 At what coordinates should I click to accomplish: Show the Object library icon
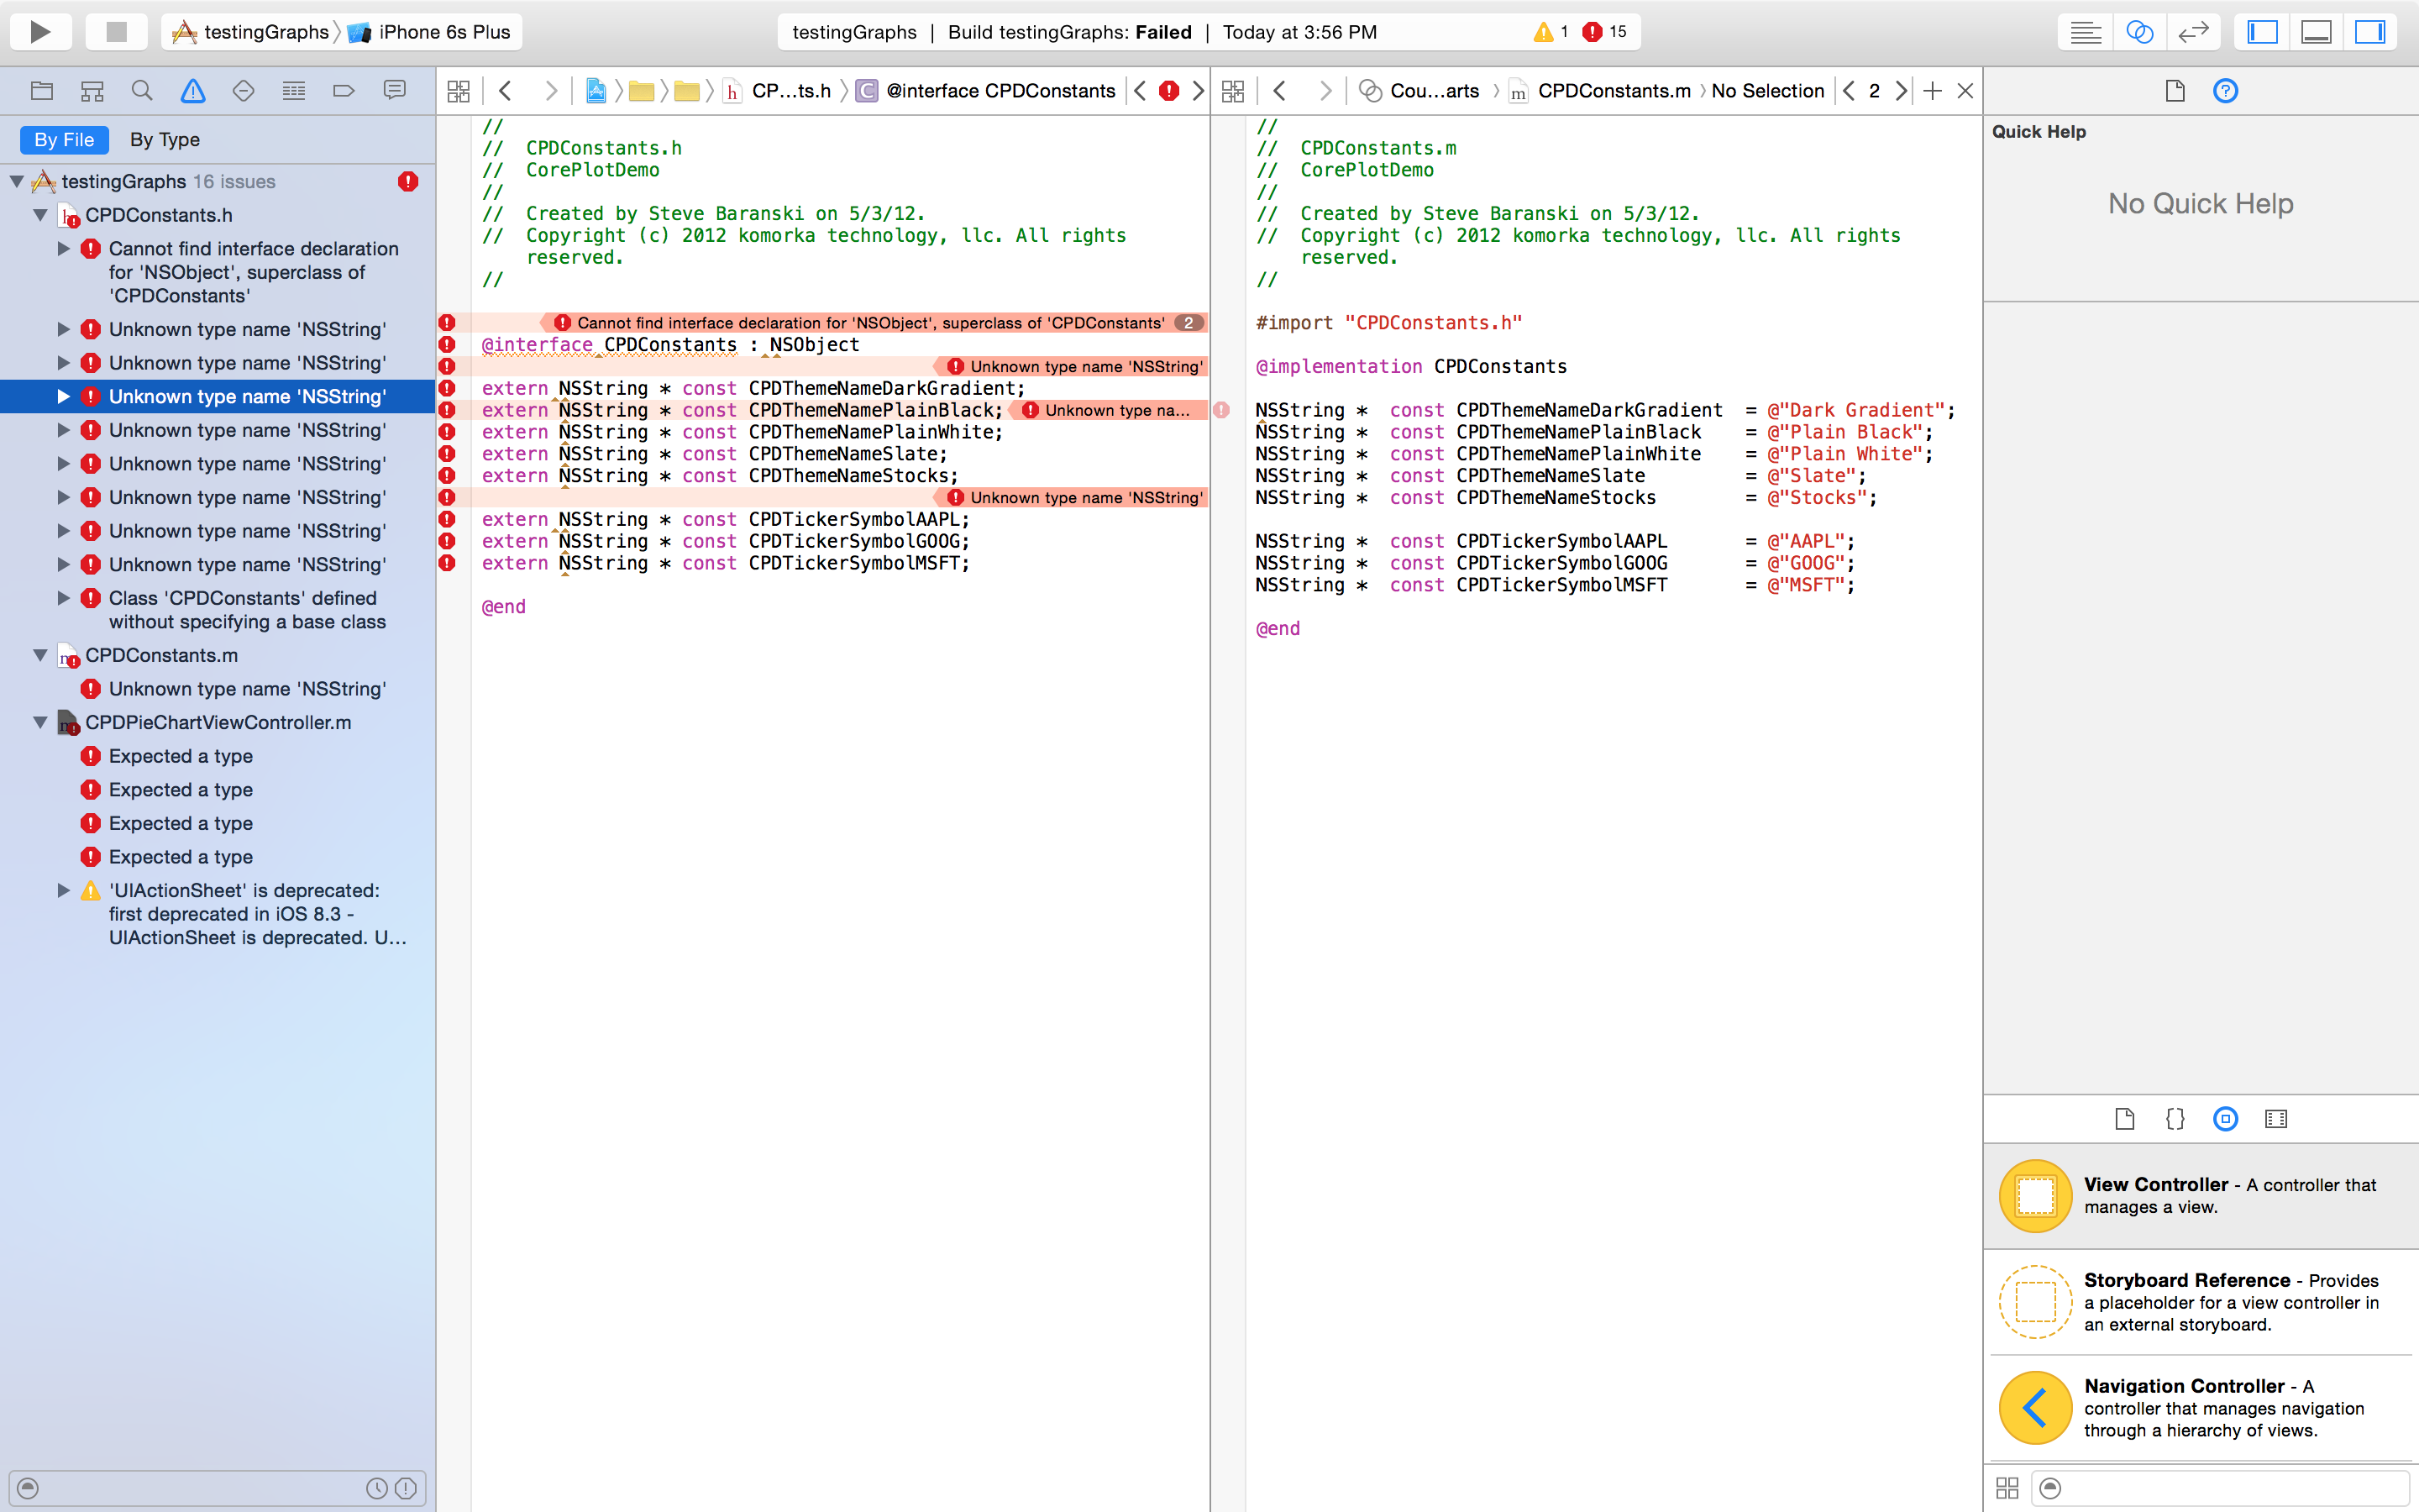click(x=2225, y=1119)
